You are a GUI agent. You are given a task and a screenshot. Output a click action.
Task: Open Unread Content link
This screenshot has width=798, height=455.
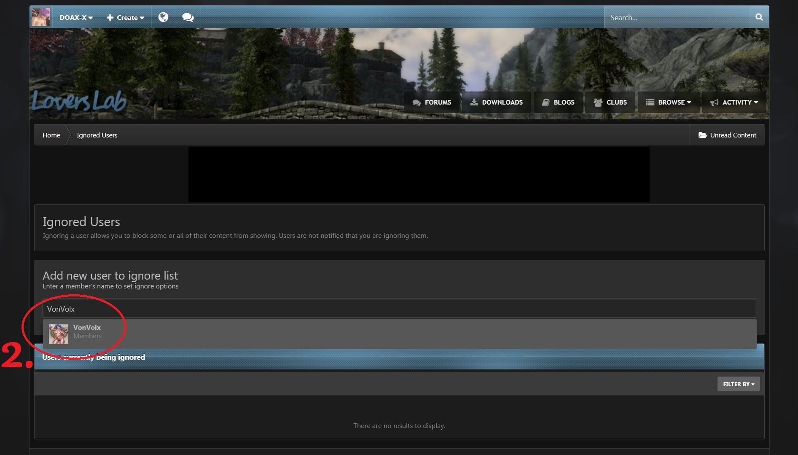727,135
